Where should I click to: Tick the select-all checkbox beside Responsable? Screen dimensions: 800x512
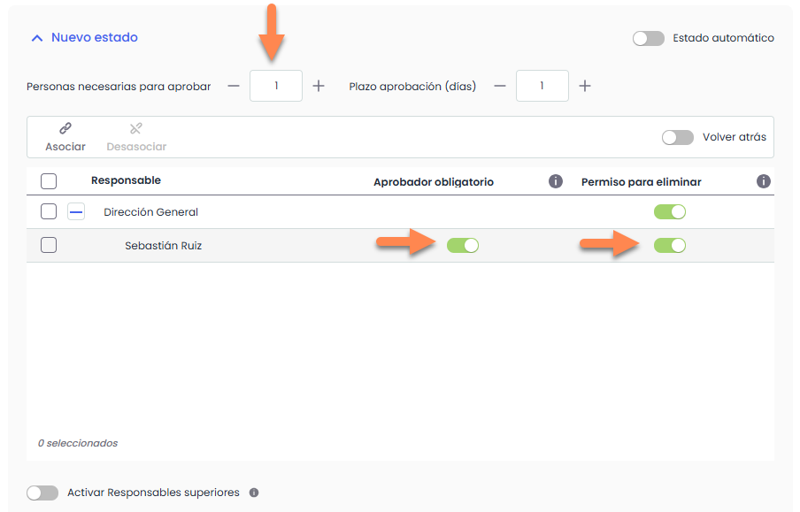click(x=49, y=181)
